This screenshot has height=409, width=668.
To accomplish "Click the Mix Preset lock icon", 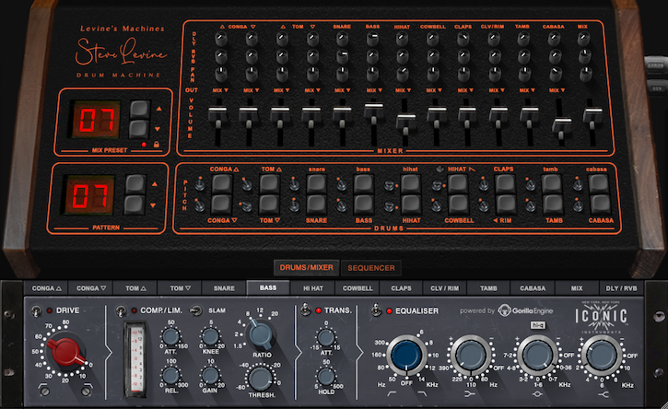I will [157, 145].
